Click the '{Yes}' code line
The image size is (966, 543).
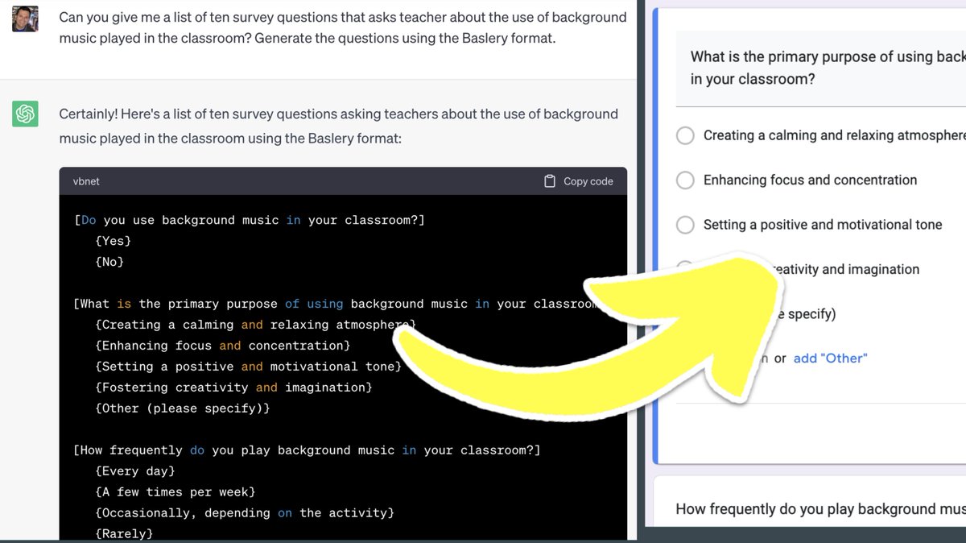113,241
